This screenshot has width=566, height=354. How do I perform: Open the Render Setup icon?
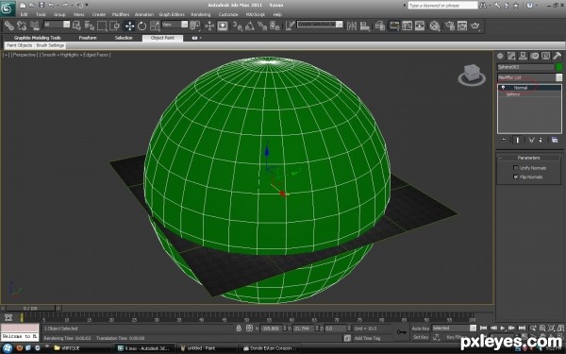pyautogui.click(x=450, y=25)
